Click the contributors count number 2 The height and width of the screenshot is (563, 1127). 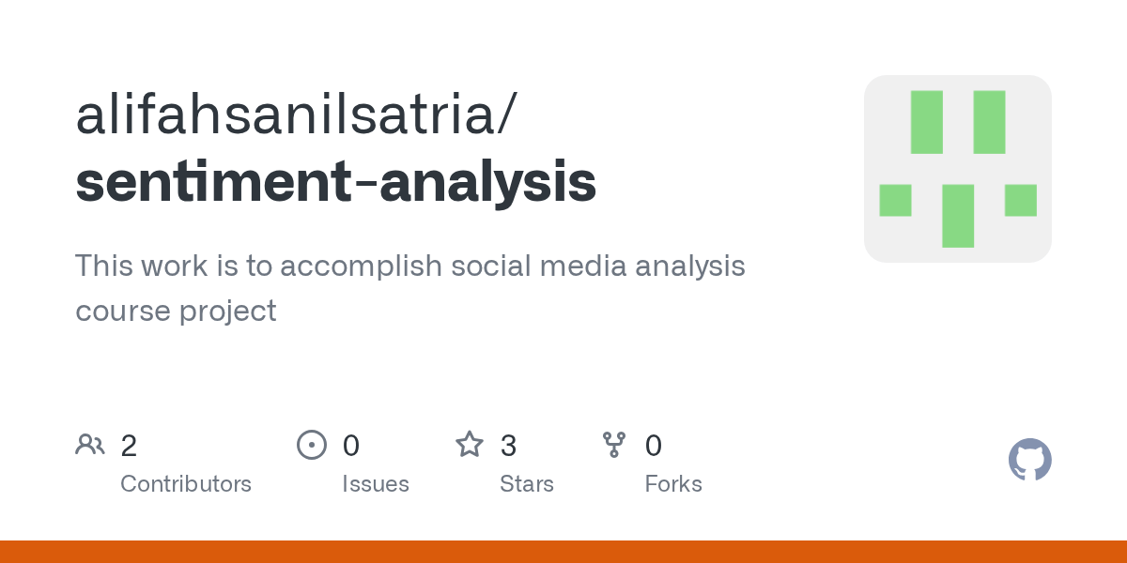129,446
